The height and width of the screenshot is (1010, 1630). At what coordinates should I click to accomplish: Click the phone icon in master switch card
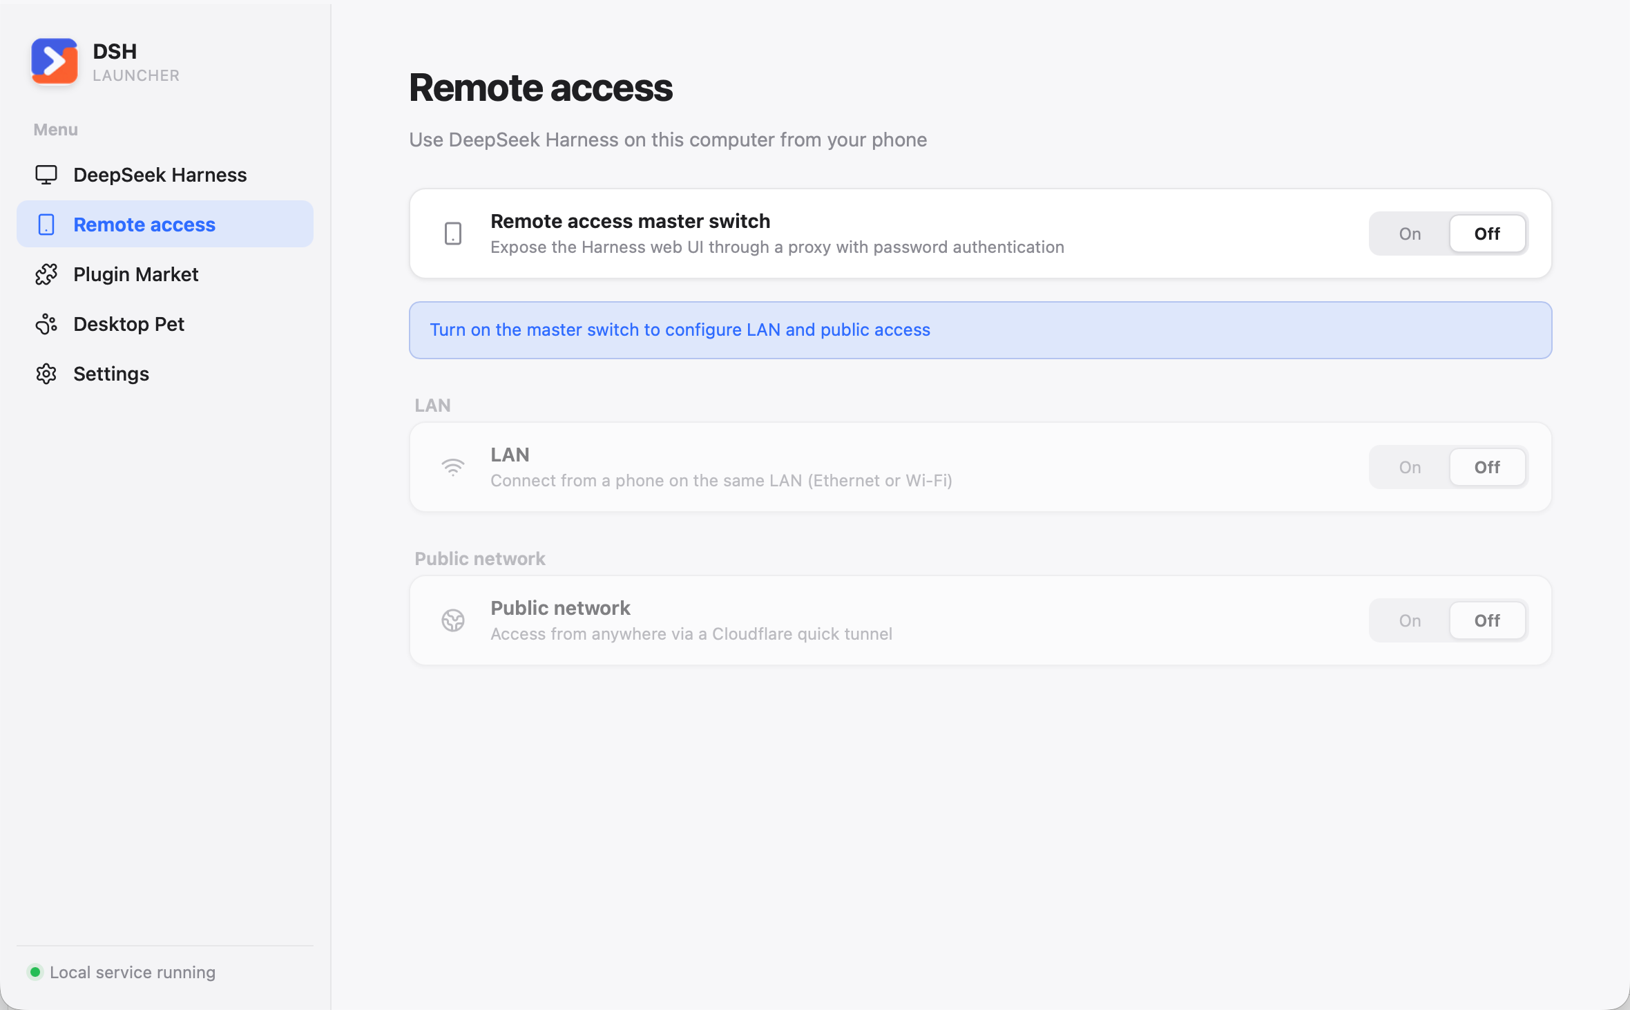coord(453,234)
